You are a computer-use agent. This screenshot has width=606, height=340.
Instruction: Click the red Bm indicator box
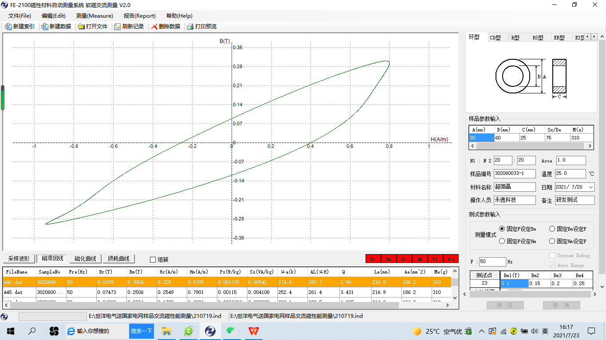[x=389, y=259]
